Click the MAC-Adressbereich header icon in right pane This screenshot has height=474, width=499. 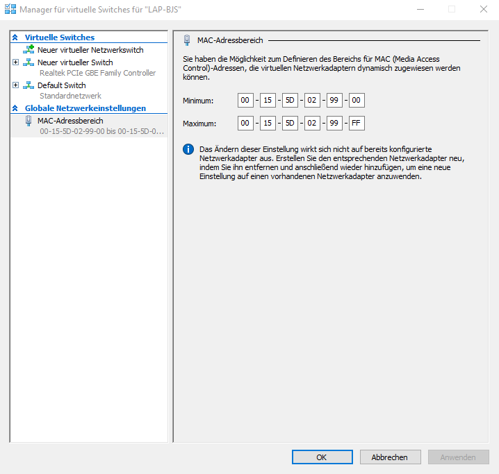coord(187,41)
